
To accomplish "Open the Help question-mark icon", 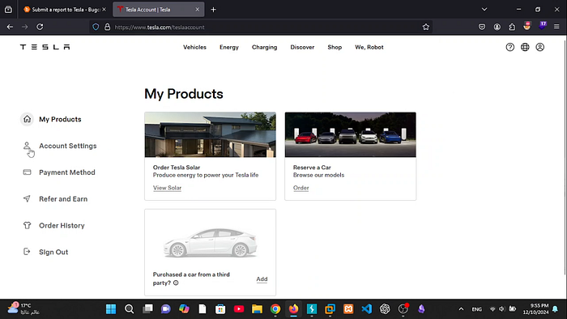I will (x=509, y=47).
